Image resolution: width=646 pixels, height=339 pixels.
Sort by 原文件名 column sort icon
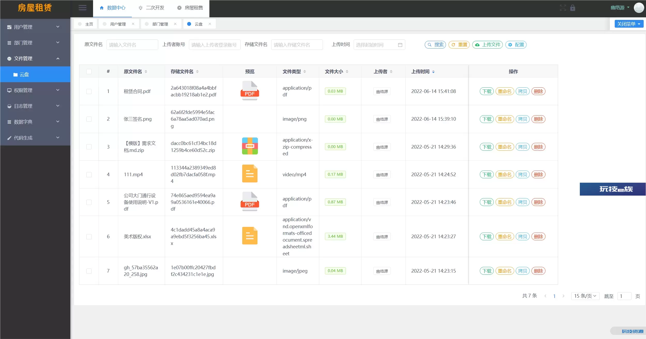coord(146,72)
